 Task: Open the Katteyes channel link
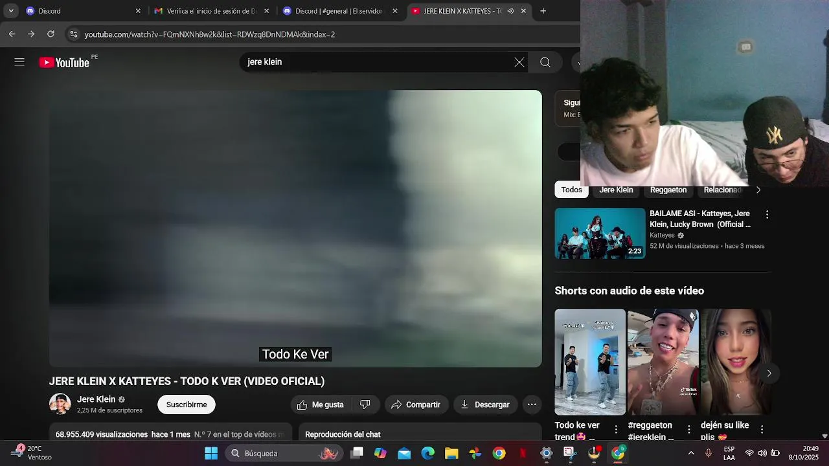click(662, 236)
